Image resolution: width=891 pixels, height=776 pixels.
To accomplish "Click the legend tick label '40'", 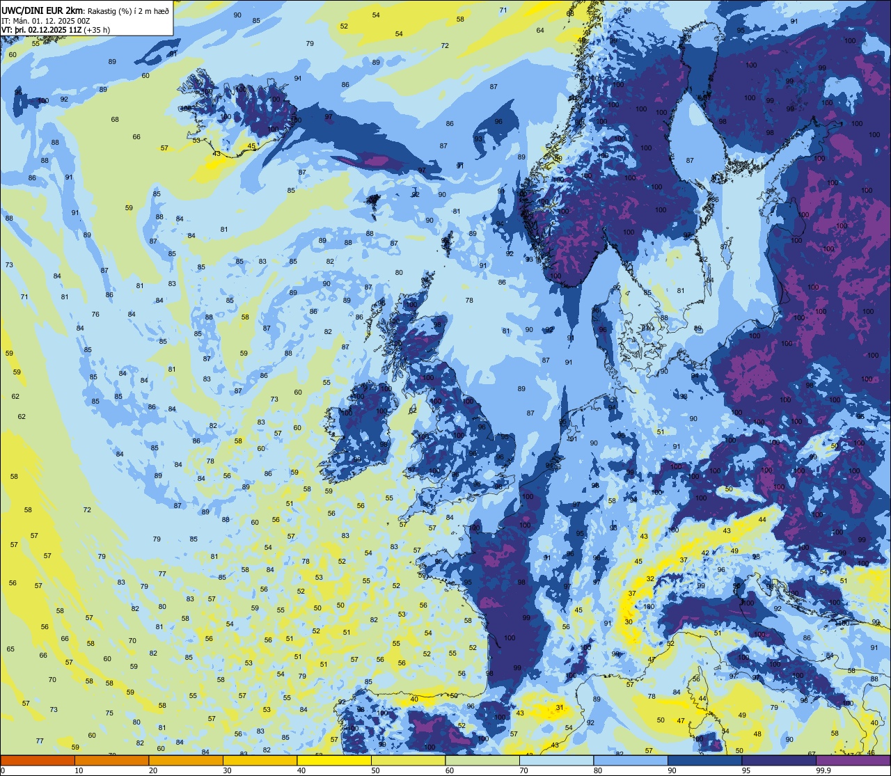I will 301,770.
